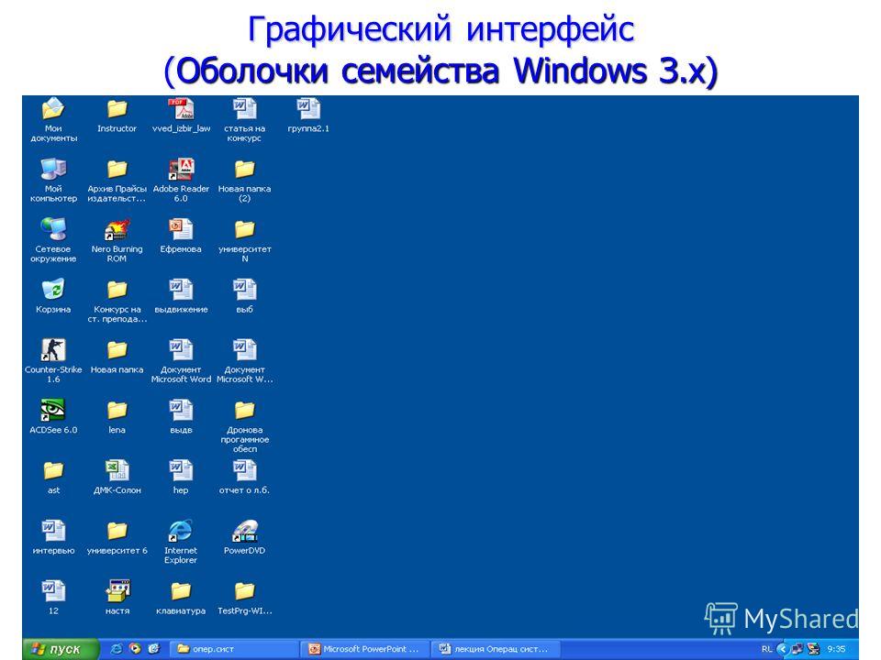Select the интервью Word document icon
Viewport: 881px width, 660px height.
53,531
